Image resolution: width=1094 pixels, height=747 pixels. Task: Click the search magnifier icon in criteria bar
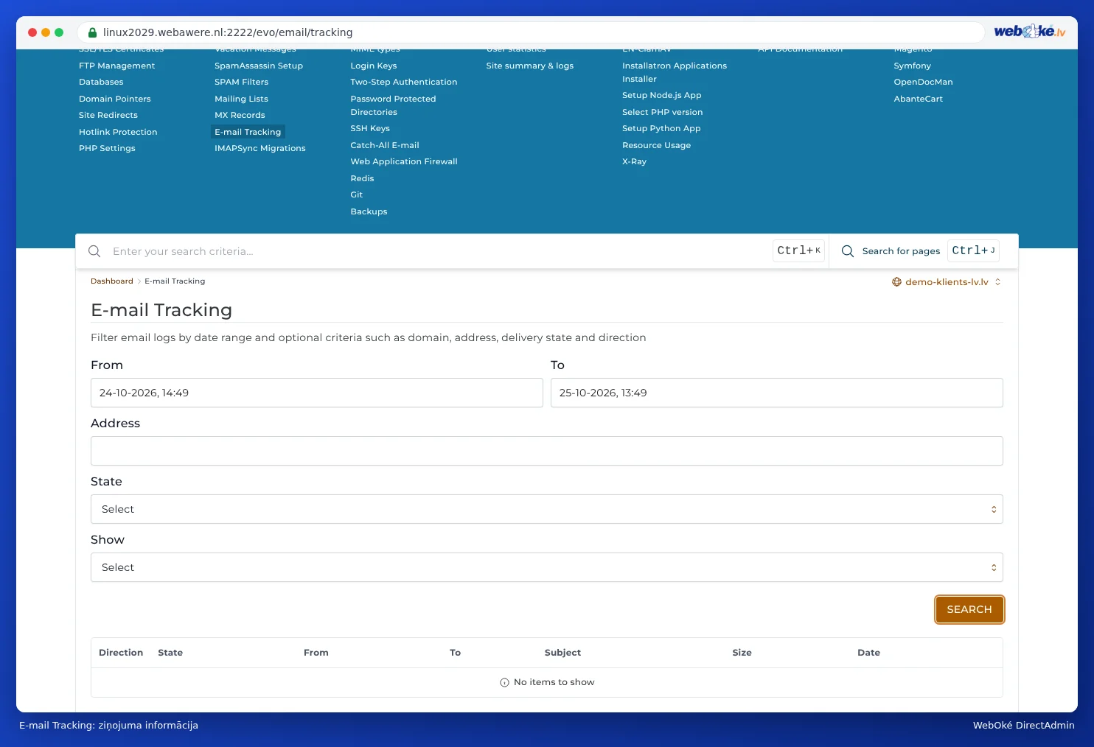point(94,251)
